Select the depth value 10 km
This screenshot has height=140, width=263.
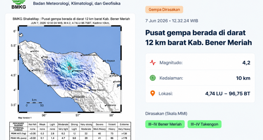[243, 78]
